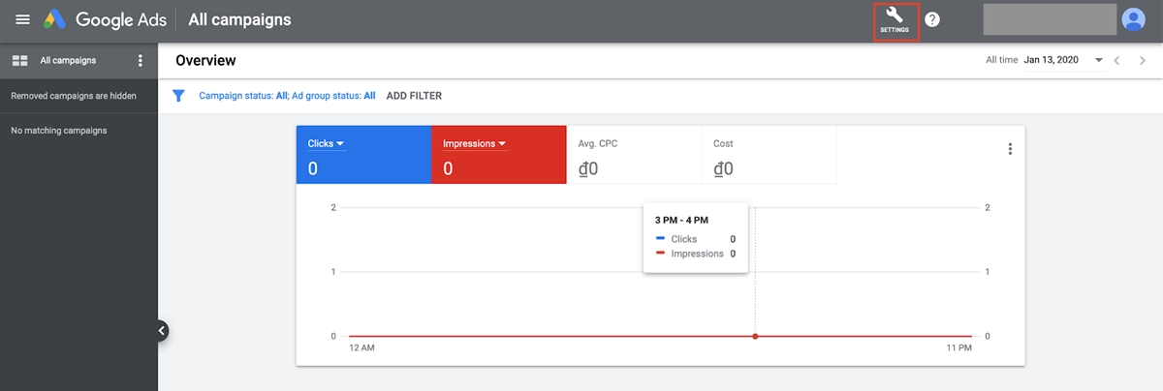Open the hamburger main menu

pos(22,19)
